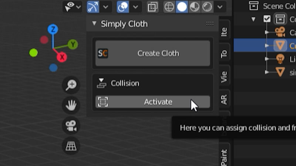Open the Item sidebar tab
Screen dimensions: 296x166
tap(224, 30)
